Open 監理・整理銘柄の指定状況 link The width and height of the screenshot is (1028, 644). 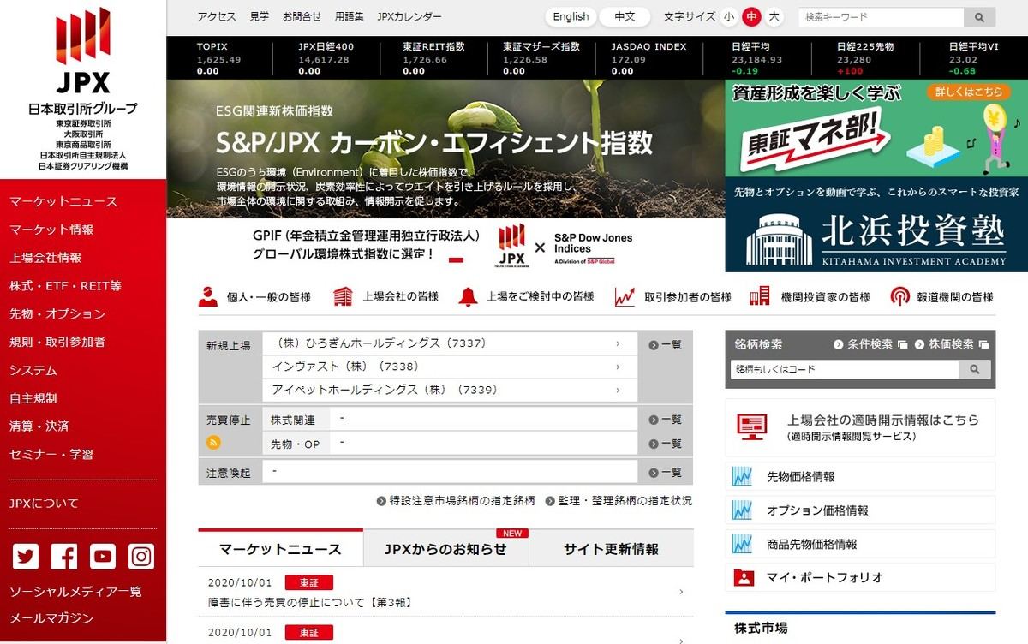click(x=619, y=500)
